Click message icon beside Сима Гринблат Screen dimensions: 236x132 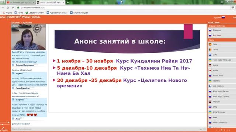[x=13, y=88]
